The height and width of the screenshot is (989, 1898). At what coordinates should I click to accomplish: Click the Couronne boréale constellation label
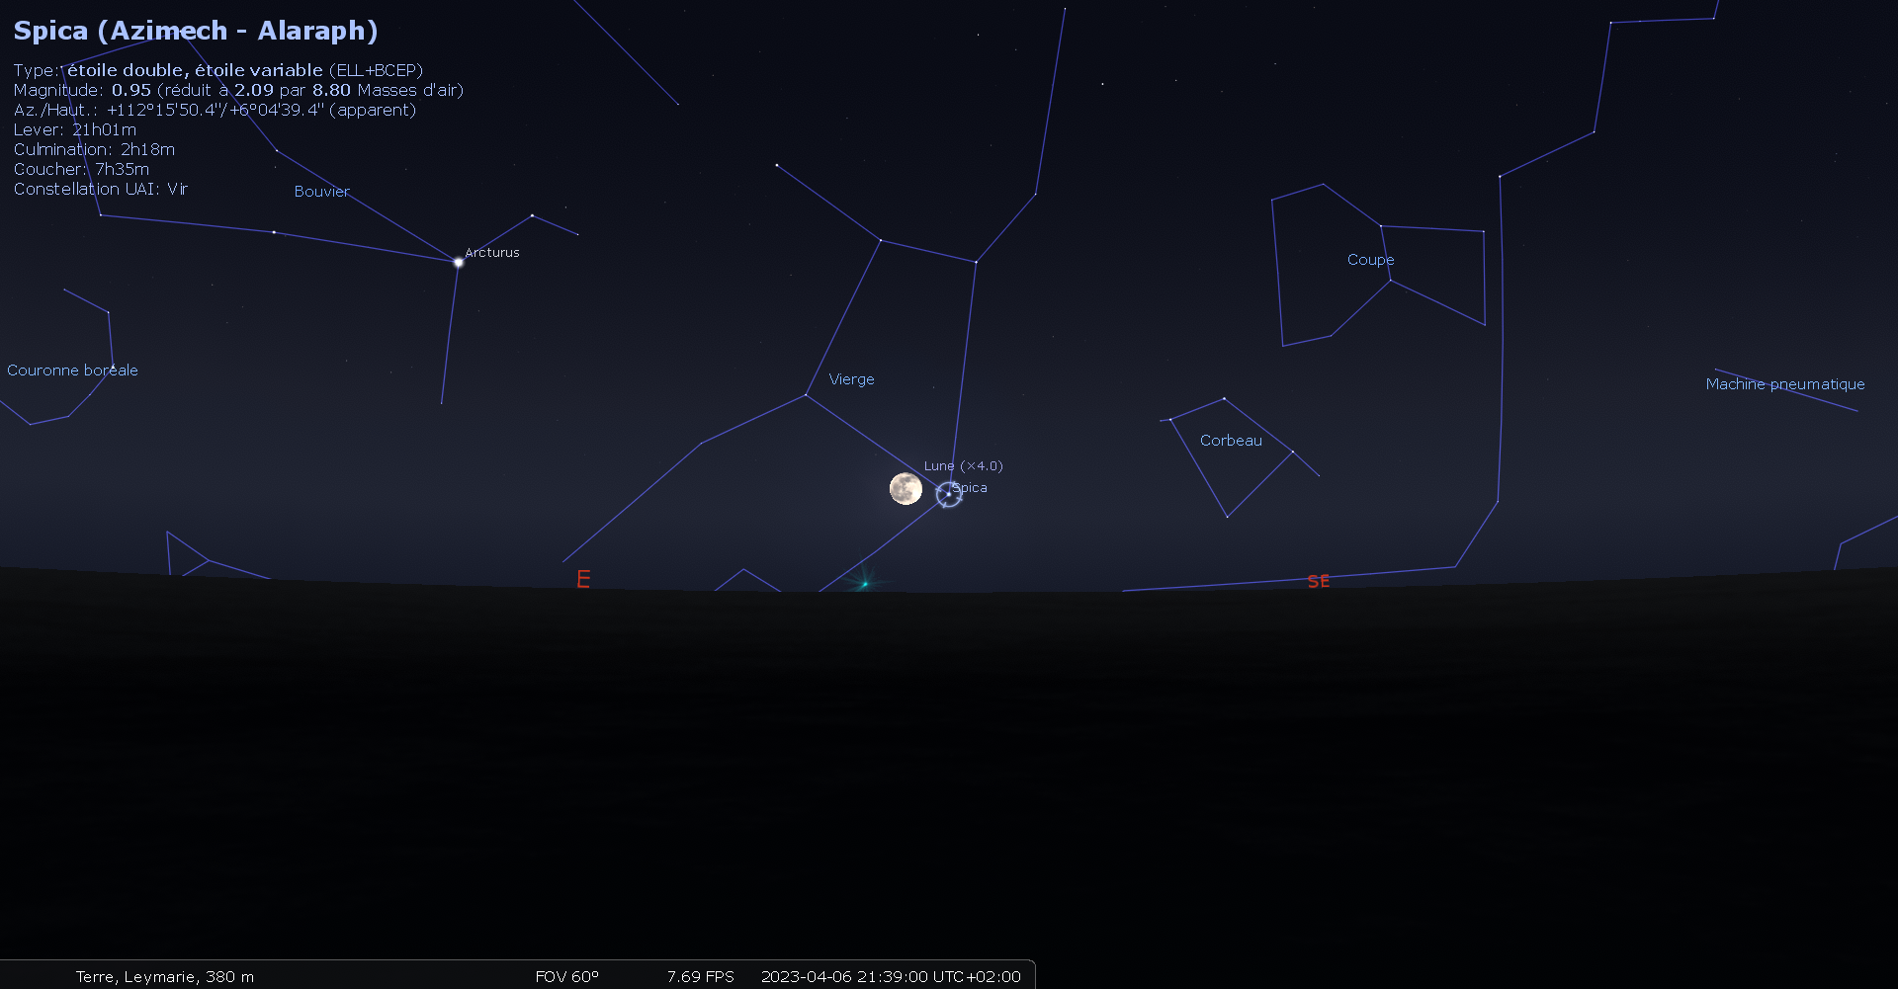click(72, 371)
